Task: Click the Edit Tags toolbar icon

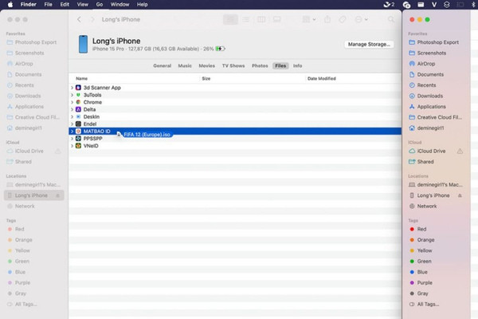Action: tap(343, 19)
